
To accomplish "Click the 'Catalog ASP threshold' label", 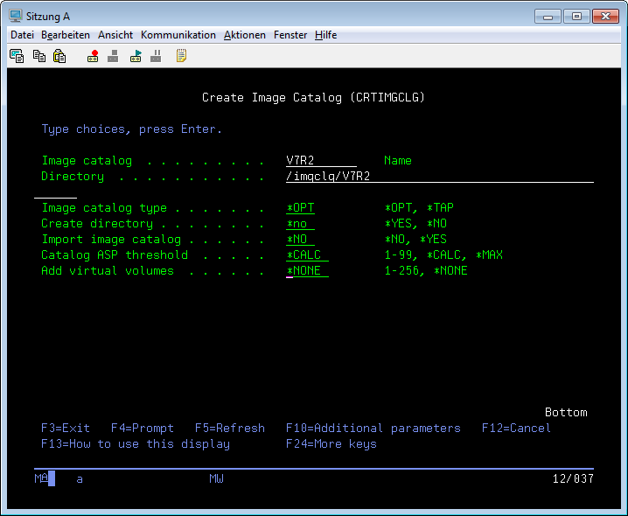I will click(115, 255).
